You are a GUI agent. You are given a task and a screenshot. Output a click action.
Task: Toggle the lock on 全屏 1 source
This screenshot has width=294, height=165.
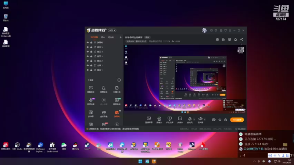[x=91, y=66]
